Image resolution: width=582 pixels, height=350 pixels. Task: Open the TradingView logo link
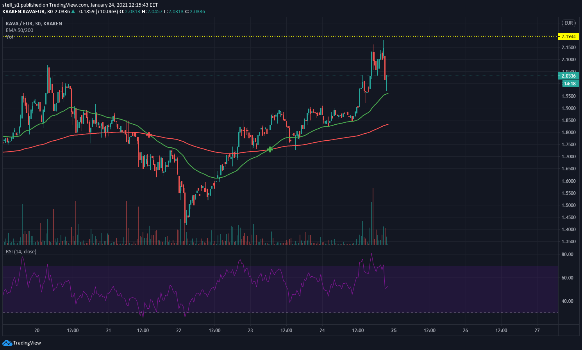(22, 343)
